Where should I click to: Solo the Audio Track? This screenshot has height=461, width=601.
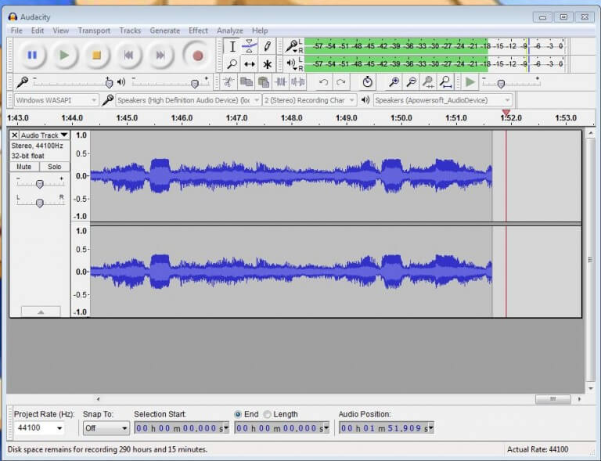coord(55,167)
